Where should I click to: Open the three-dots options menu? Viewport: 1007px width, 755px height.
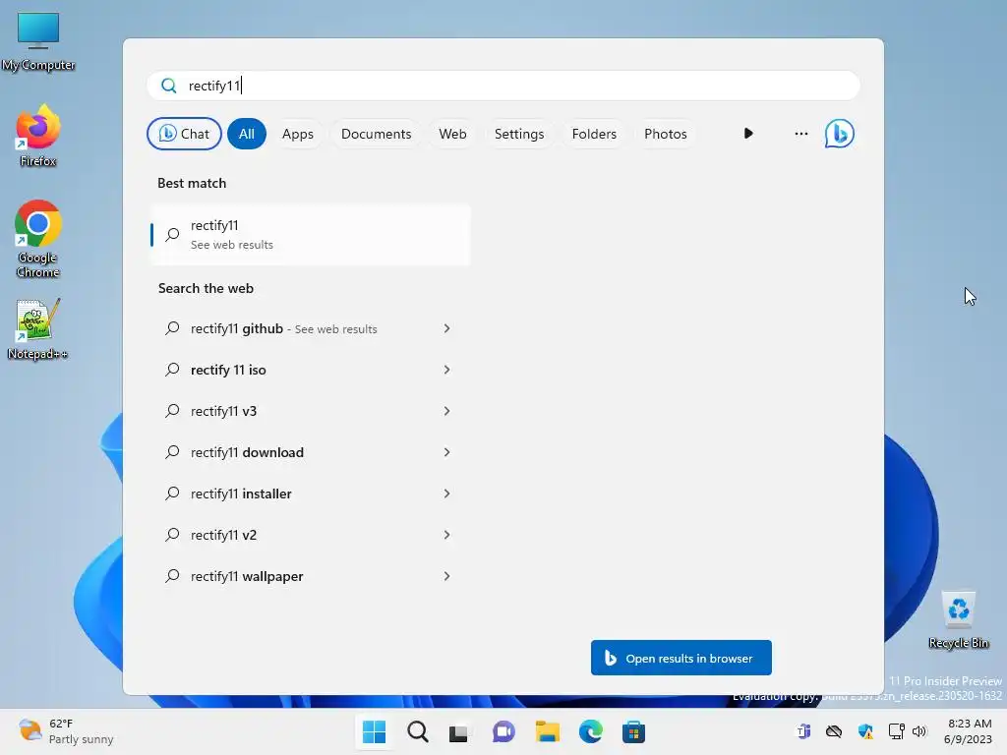point(800,134)
